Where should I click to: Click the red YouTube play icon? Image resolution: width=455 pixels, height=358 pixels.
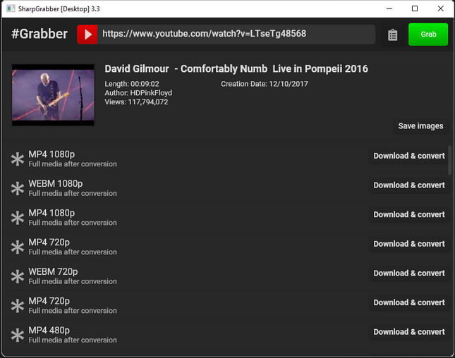(x=87, y=35)
